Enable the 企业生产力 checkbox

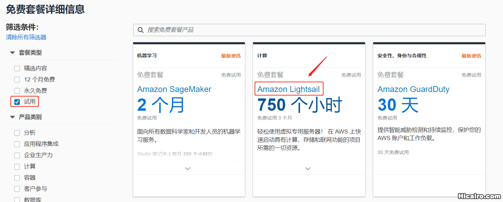17,155
